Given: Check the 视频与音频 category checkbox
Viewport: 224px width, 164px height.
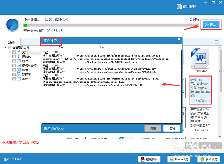Looking at the screenshot, I should (x=14, y=66).
